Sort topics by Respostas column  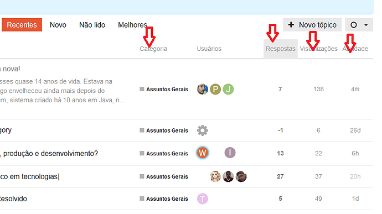pyautogui.click(x=280, y=49)
